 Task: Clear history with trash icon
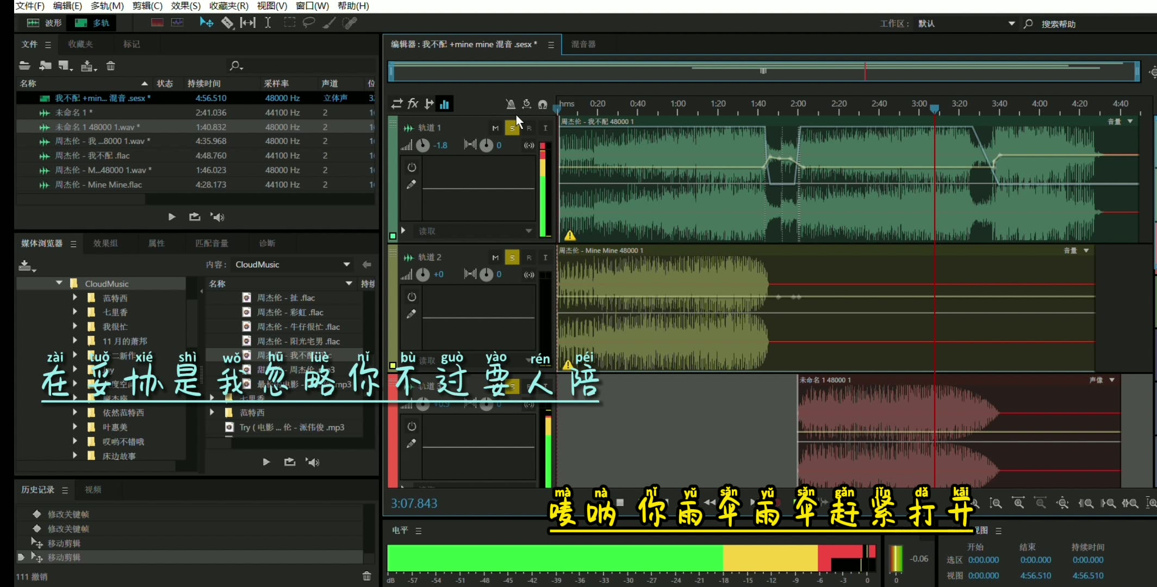tap(367, 576)
